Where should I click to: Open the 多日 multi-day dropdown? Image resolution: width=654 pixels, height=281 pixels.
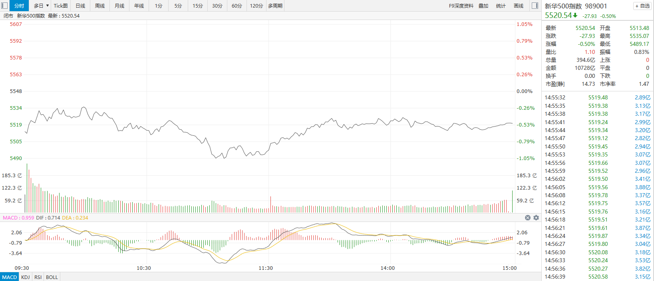(41, 6)
